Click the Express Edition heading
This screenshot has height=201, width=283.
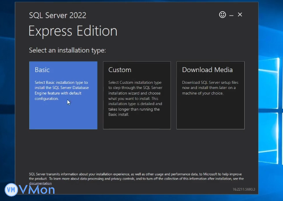pos(73,31)
